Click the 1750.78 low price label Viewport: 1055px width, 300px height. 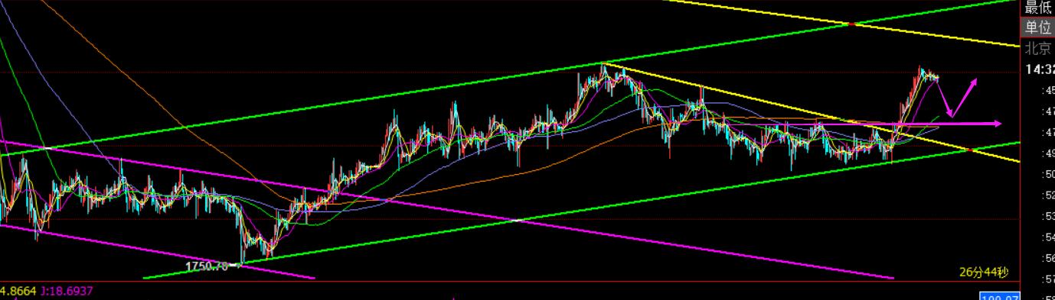(x=207, y=266)
